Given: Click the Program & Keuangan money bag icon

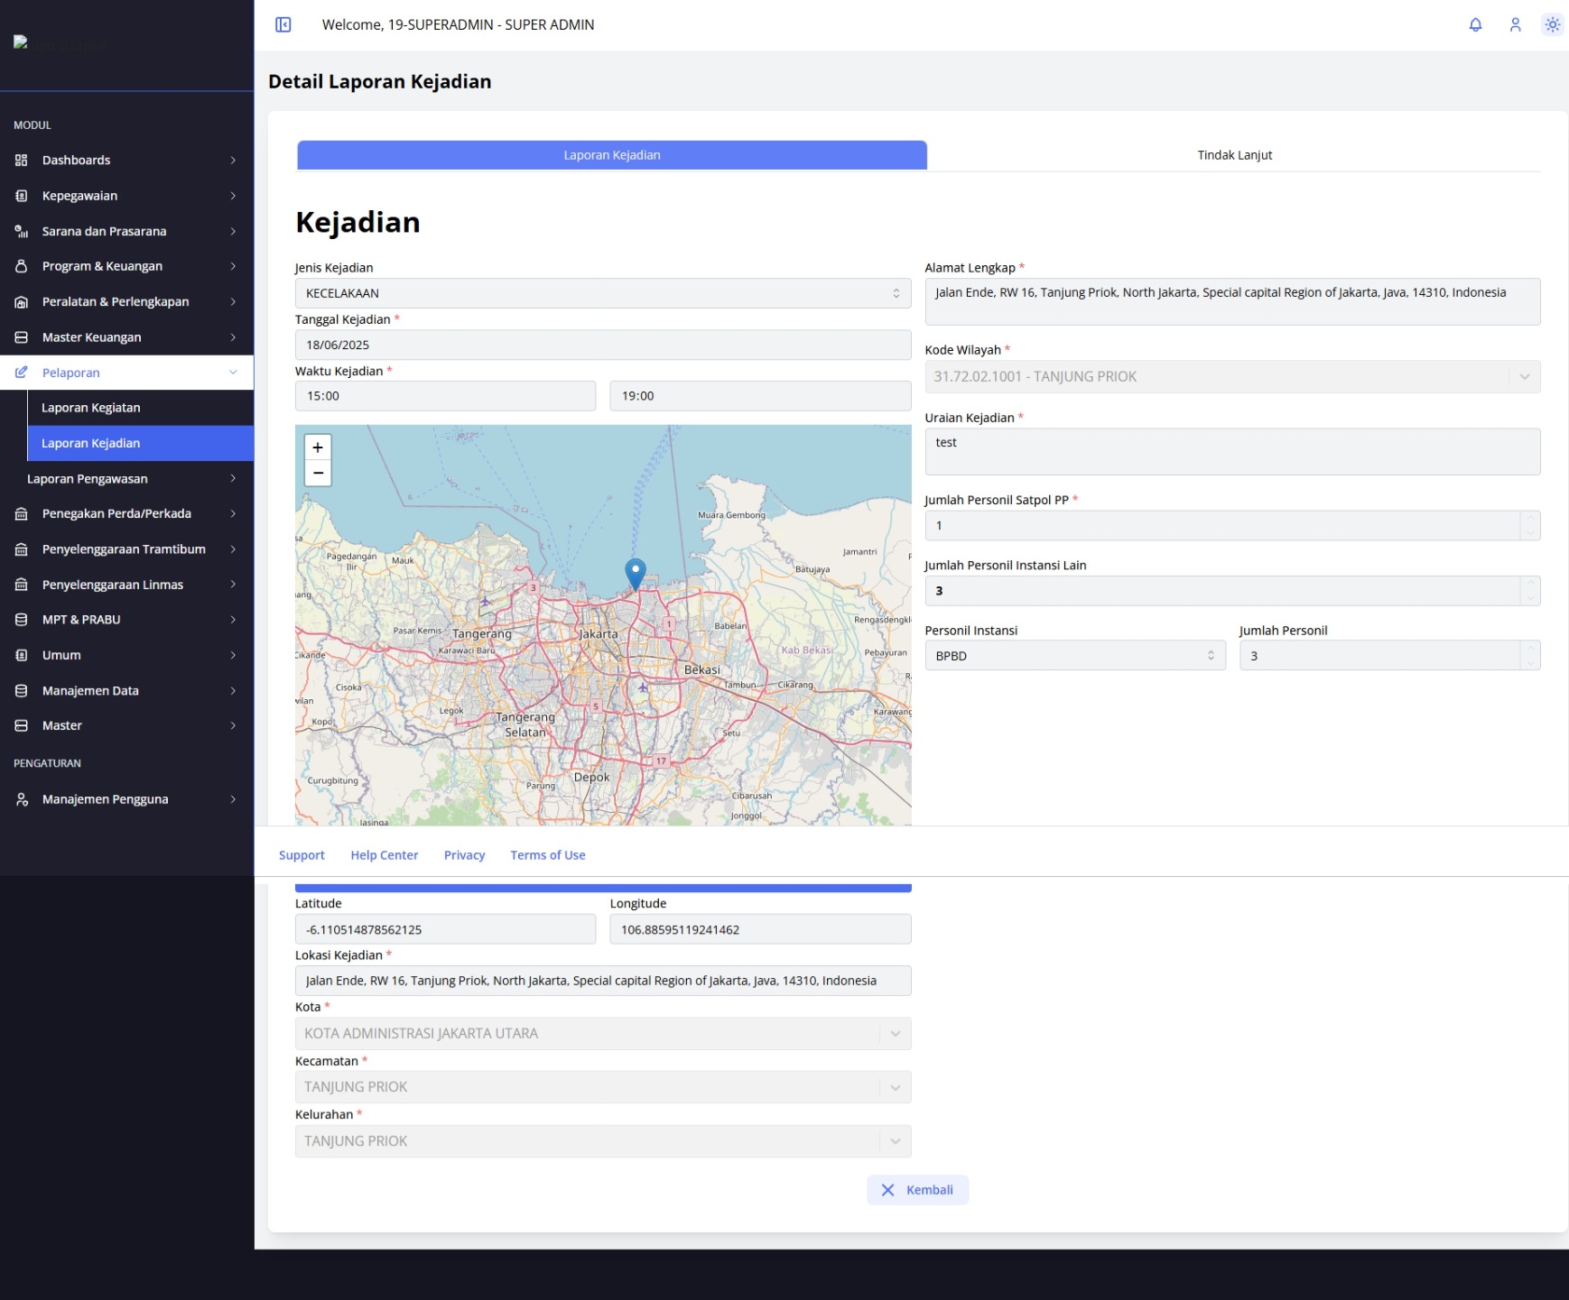Looking at the screenshot, I should (x=22, y=266).
